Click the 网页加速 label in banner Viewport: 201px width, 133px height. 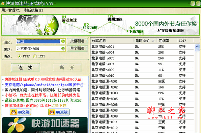(x=90, y=28)
